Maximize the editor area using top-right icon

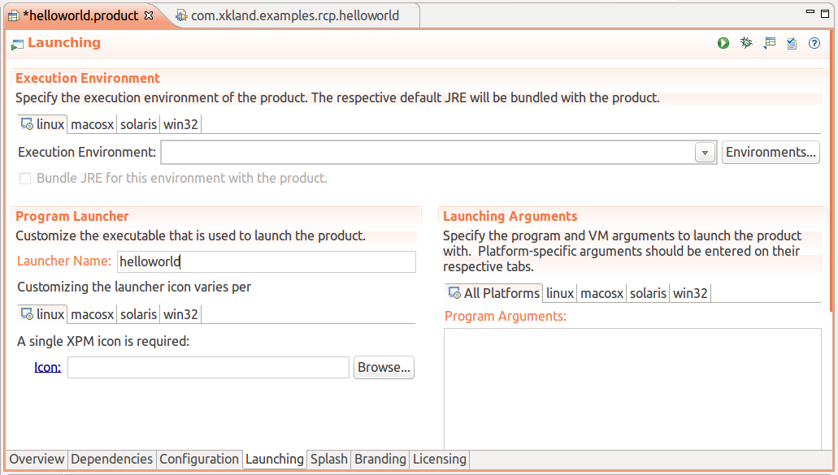point(827,12)
